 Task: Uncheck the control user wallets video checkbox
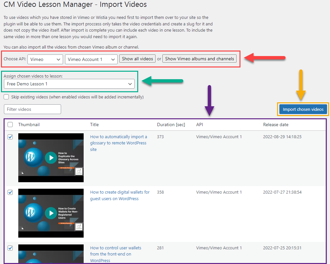[x=10, y=248]
